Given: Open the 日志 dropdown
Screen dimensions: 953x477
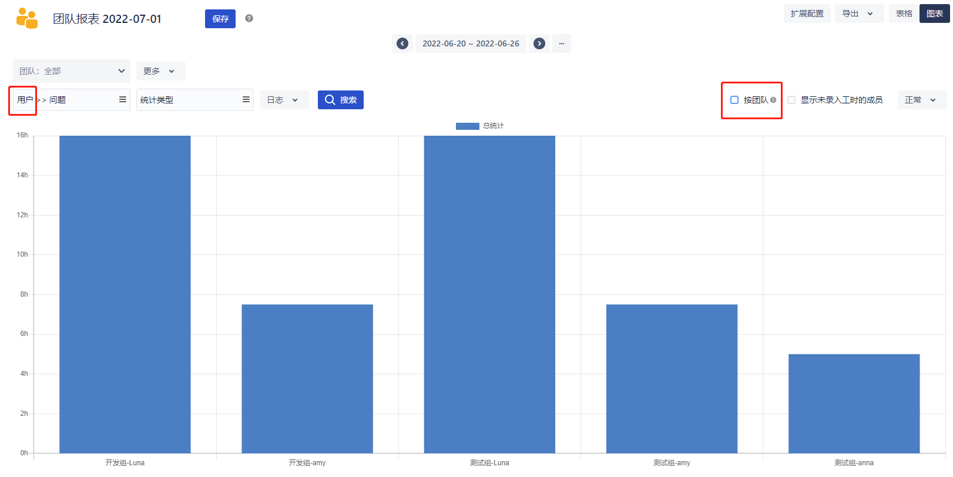Looking at the screenshot, I should tap(284, 100).
